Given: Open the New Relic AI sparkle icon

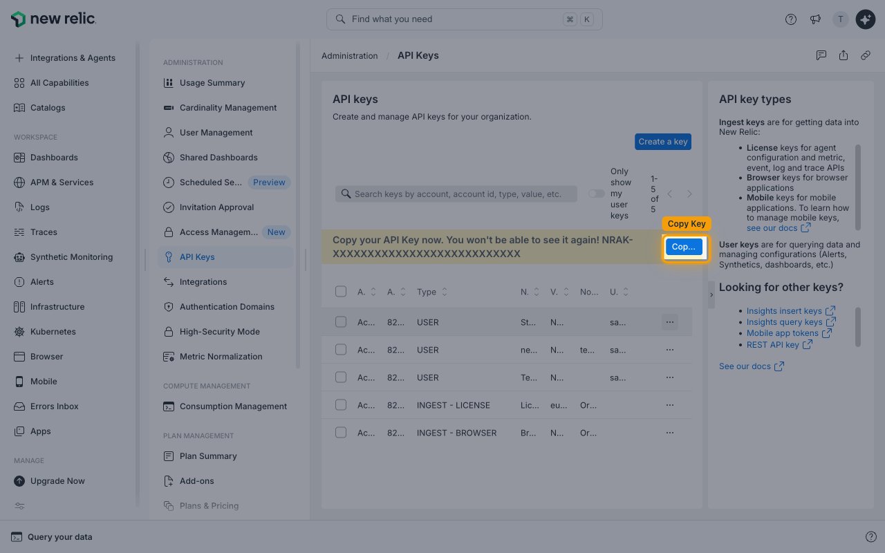Looking at the screenshot, I should pos(866,19).
